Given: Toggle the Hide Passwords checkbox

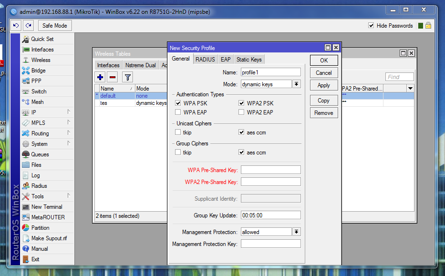Looking at the screenshot, I should coord(371,26).
